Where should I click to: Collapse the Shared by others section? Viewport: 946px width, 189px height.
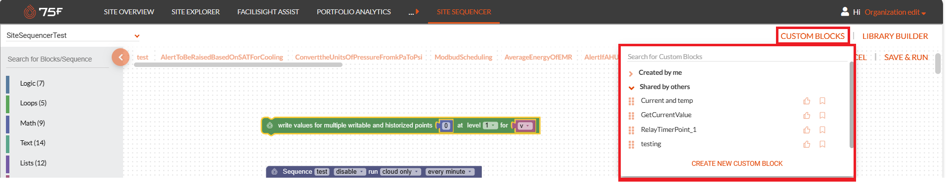631,88
